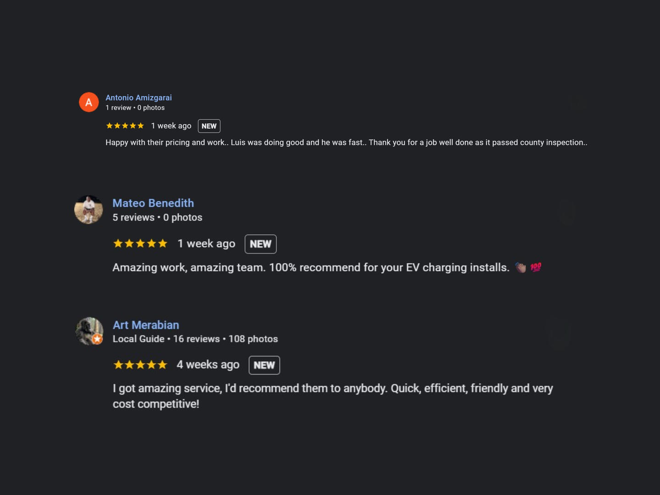Click Art Merabian's name link

pyautogui.click(x=146, y=325)
